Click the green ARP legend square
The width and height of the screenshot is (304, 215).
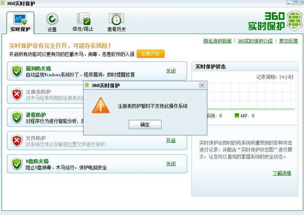coord(237,115)
